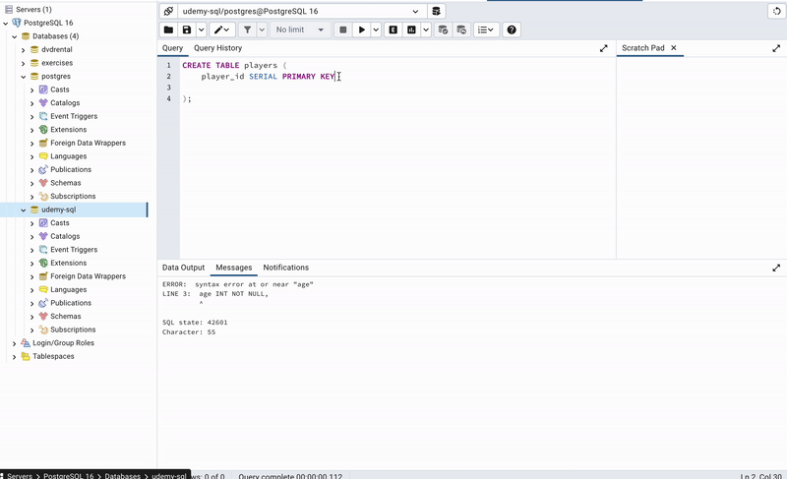Click the connection status icon

168,11
